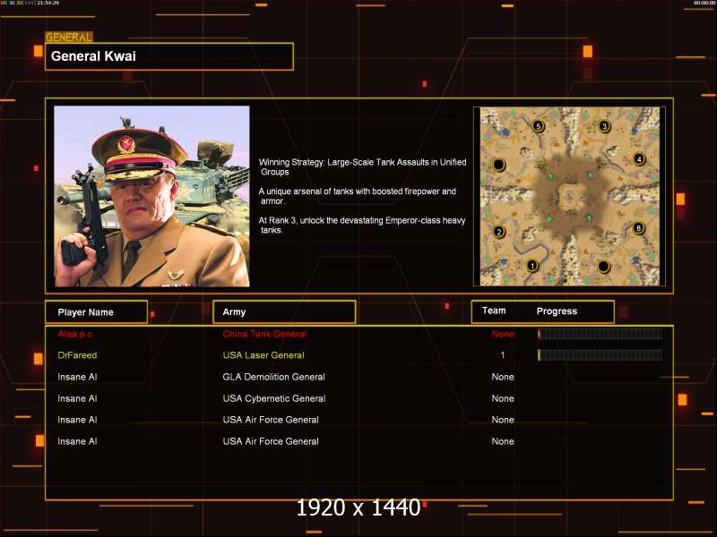Viewport: 717px width, 537px height.
Task: Click start position marker 1 on the map
Action: click(531, 265)
